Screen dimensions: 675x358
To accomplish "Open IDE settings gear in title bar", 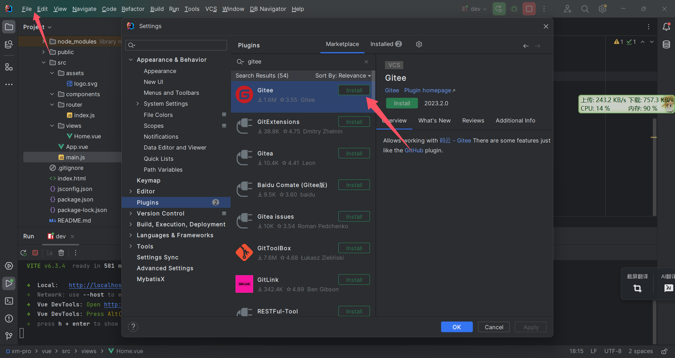I will coord(603,9).
